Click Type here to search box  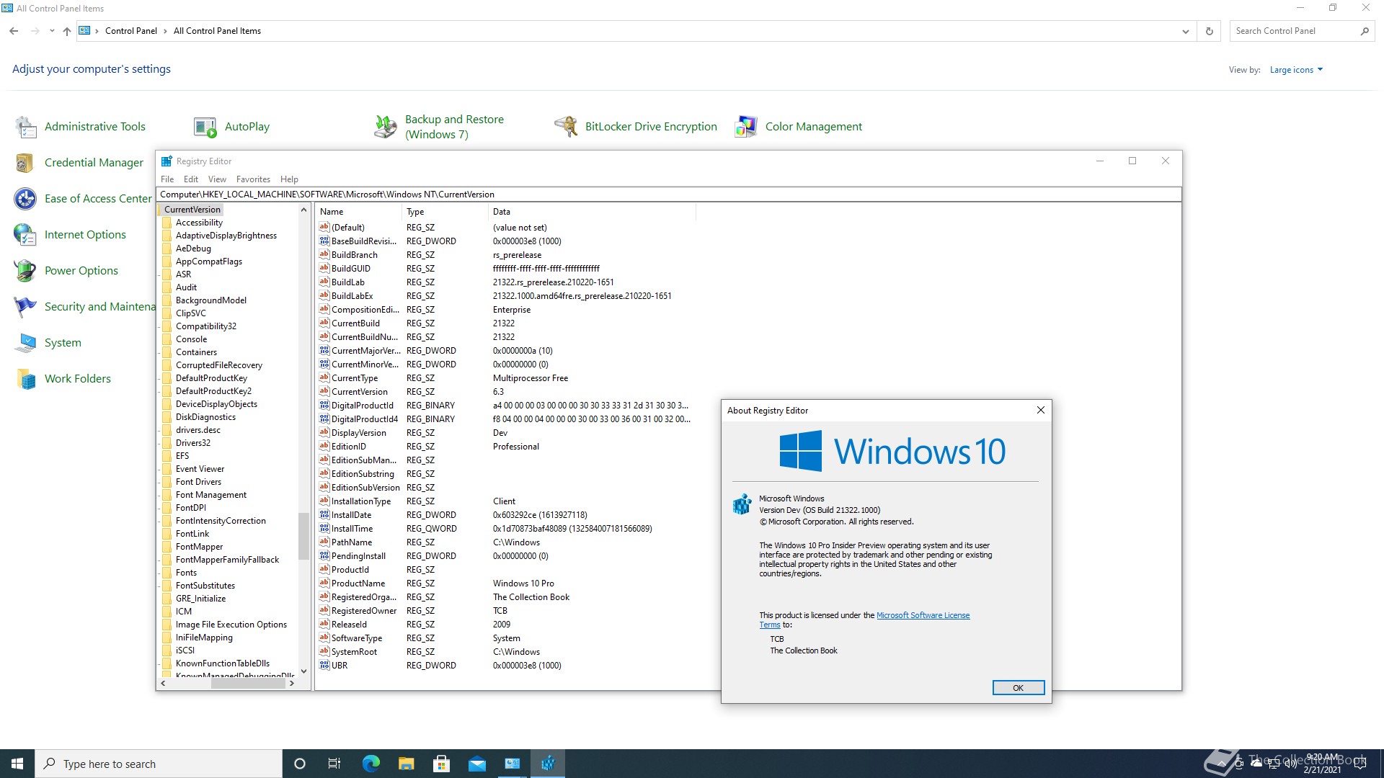159,764
